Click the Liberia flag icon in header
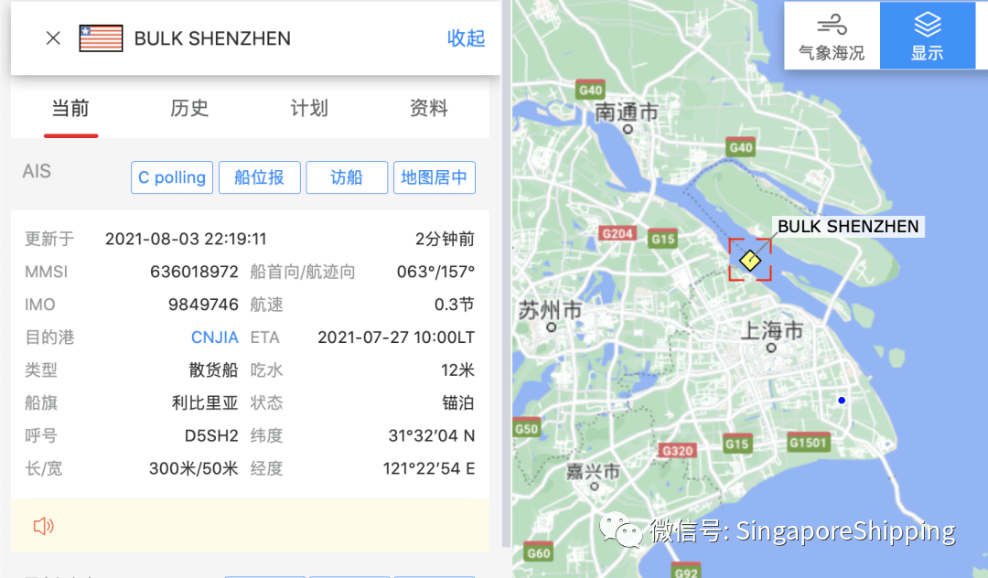 click(x=101, y=38)
